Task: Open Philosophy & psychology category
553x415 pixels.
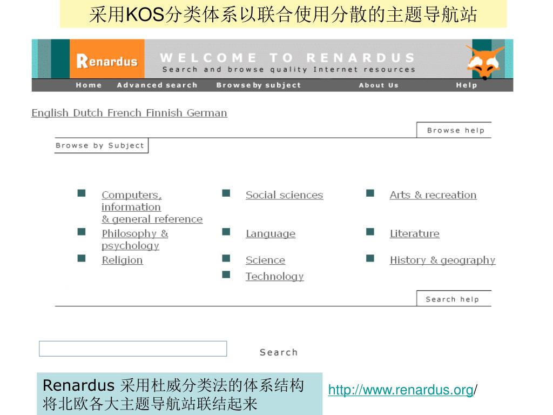Action: click(x=134, y=239)
